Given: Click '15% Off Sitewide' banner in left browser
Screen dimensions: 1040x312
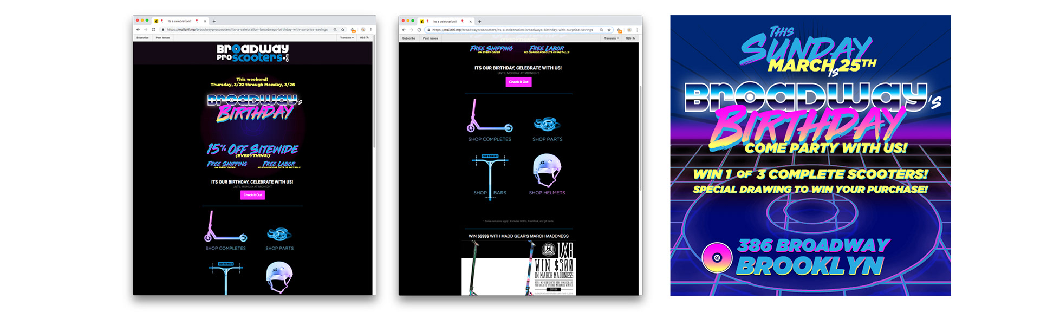Looking at the screenshot, I should coord(252,149).
